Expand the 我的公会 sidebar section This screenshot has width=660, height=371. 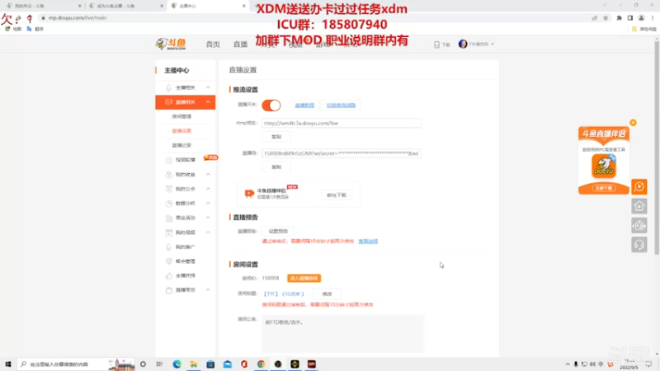tap(185, 189)
